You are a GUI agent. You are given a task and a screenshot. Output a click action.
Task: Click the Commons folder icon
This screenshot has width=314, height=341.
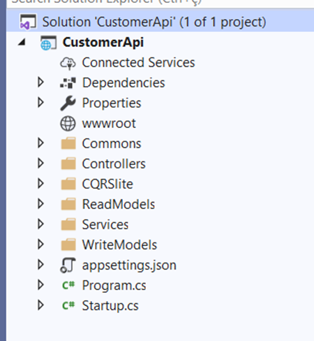[68, 143]
